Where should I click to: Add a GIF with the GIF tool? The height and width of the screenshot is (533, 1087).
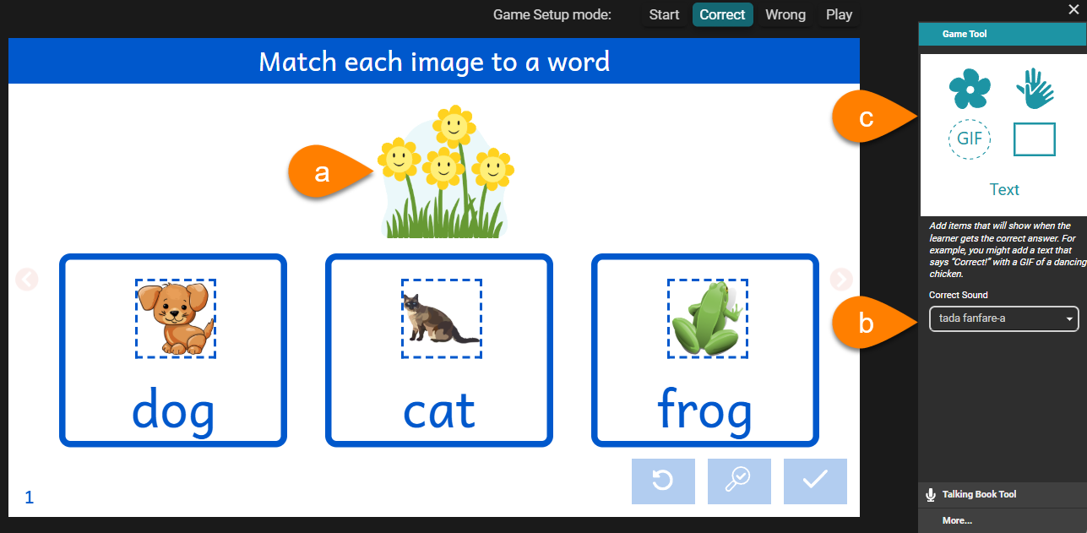969,139
